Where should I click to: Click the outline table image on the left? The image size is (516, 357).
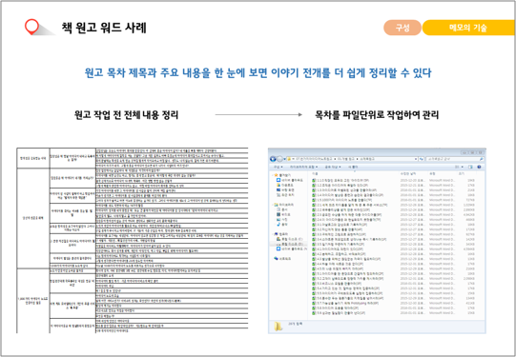coord(133,241)
